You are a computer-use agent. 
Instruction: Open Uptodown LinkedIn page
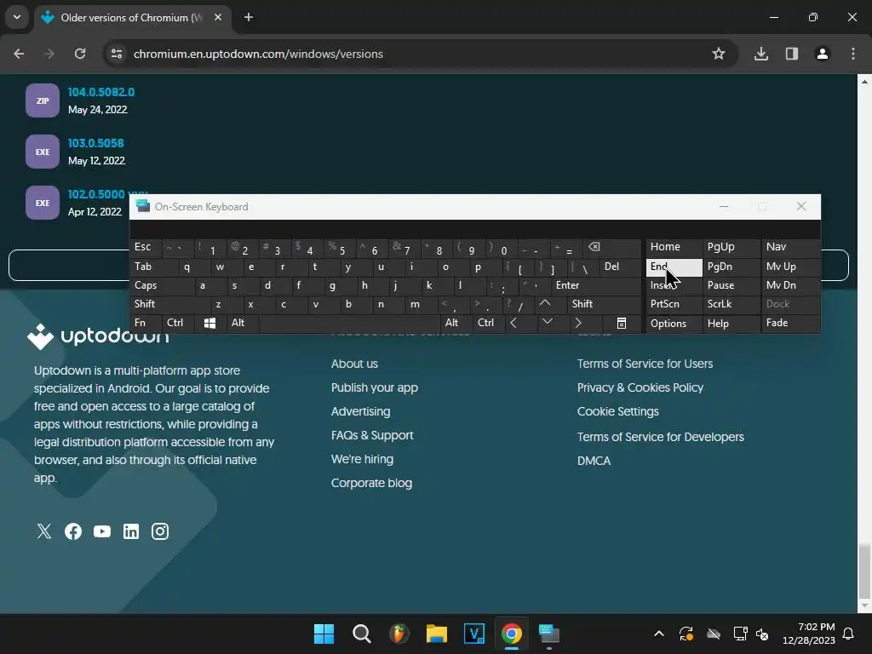click(x=130, y=531)
